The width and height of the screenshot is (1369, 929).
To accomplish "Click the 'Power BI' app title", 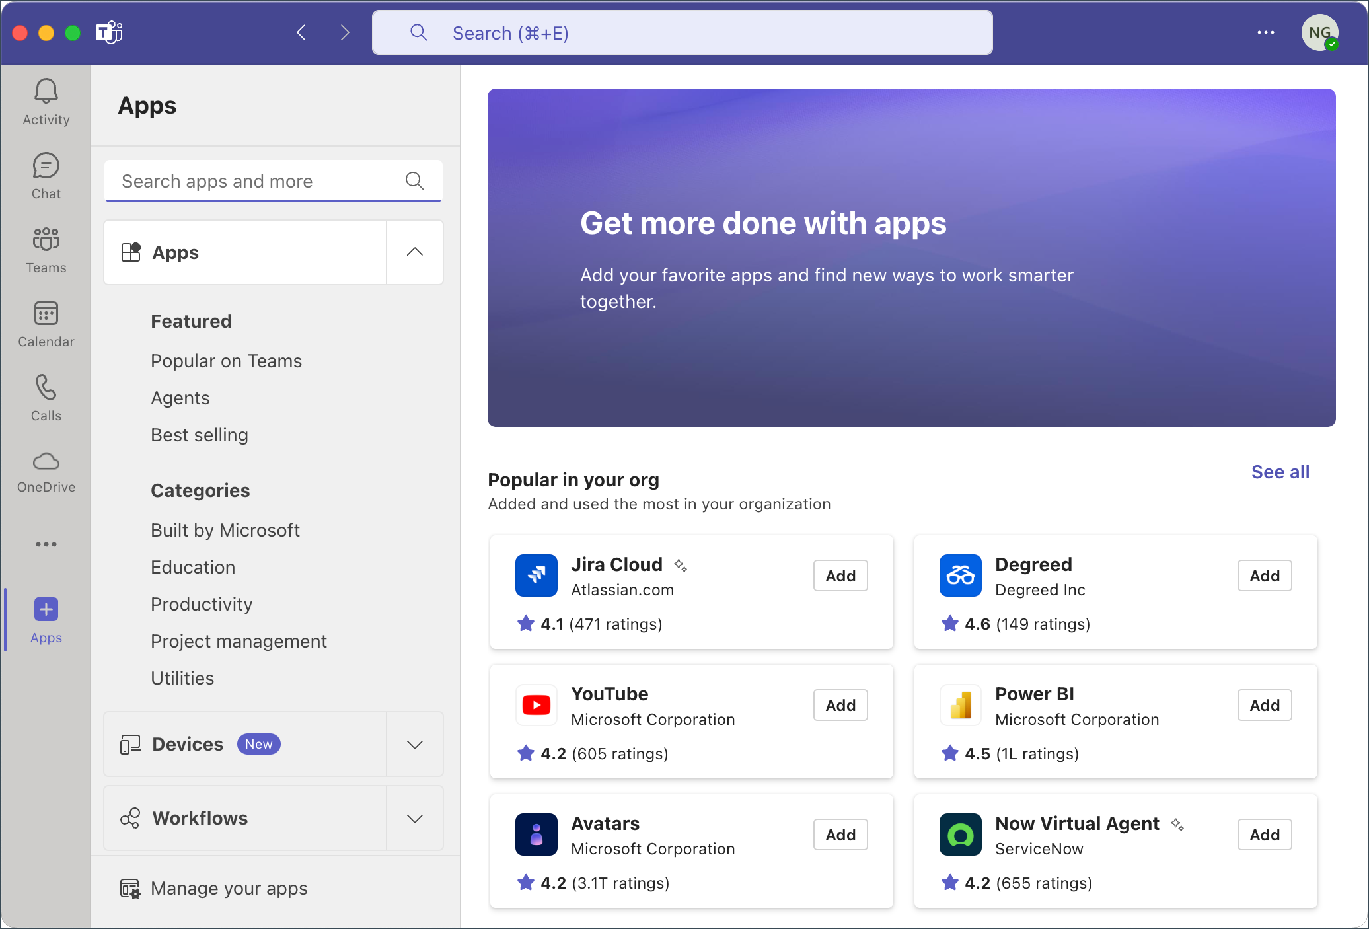I will tap(1034, 694).
